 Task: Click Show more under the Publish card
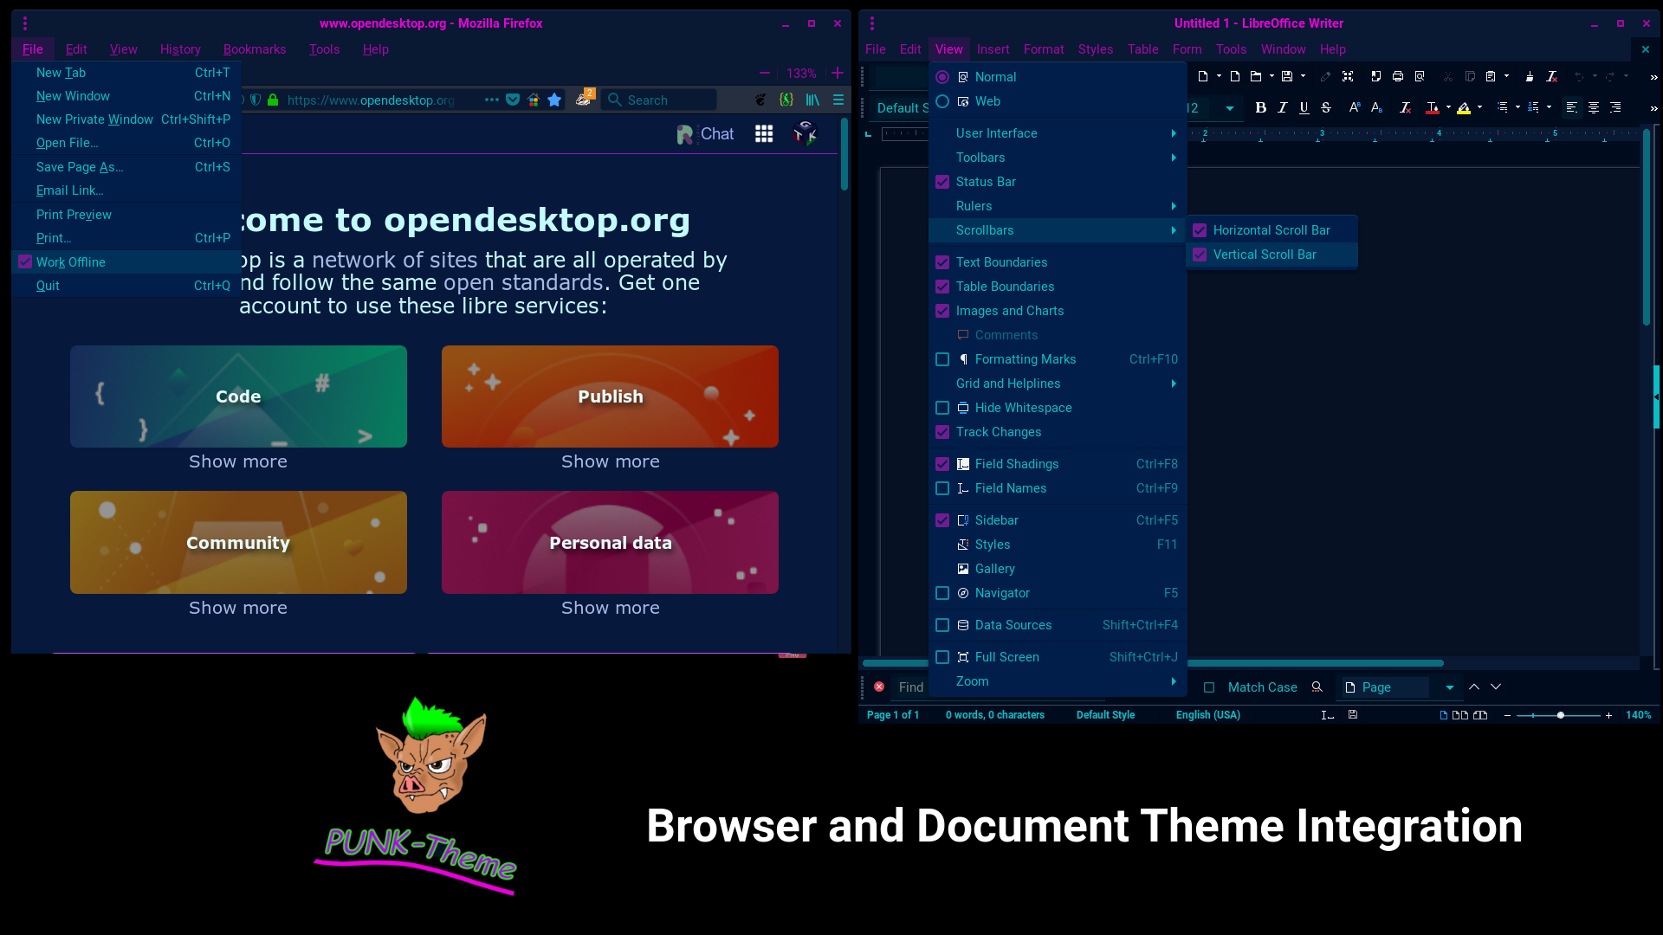pyautogui.click(x=611, y=461)
